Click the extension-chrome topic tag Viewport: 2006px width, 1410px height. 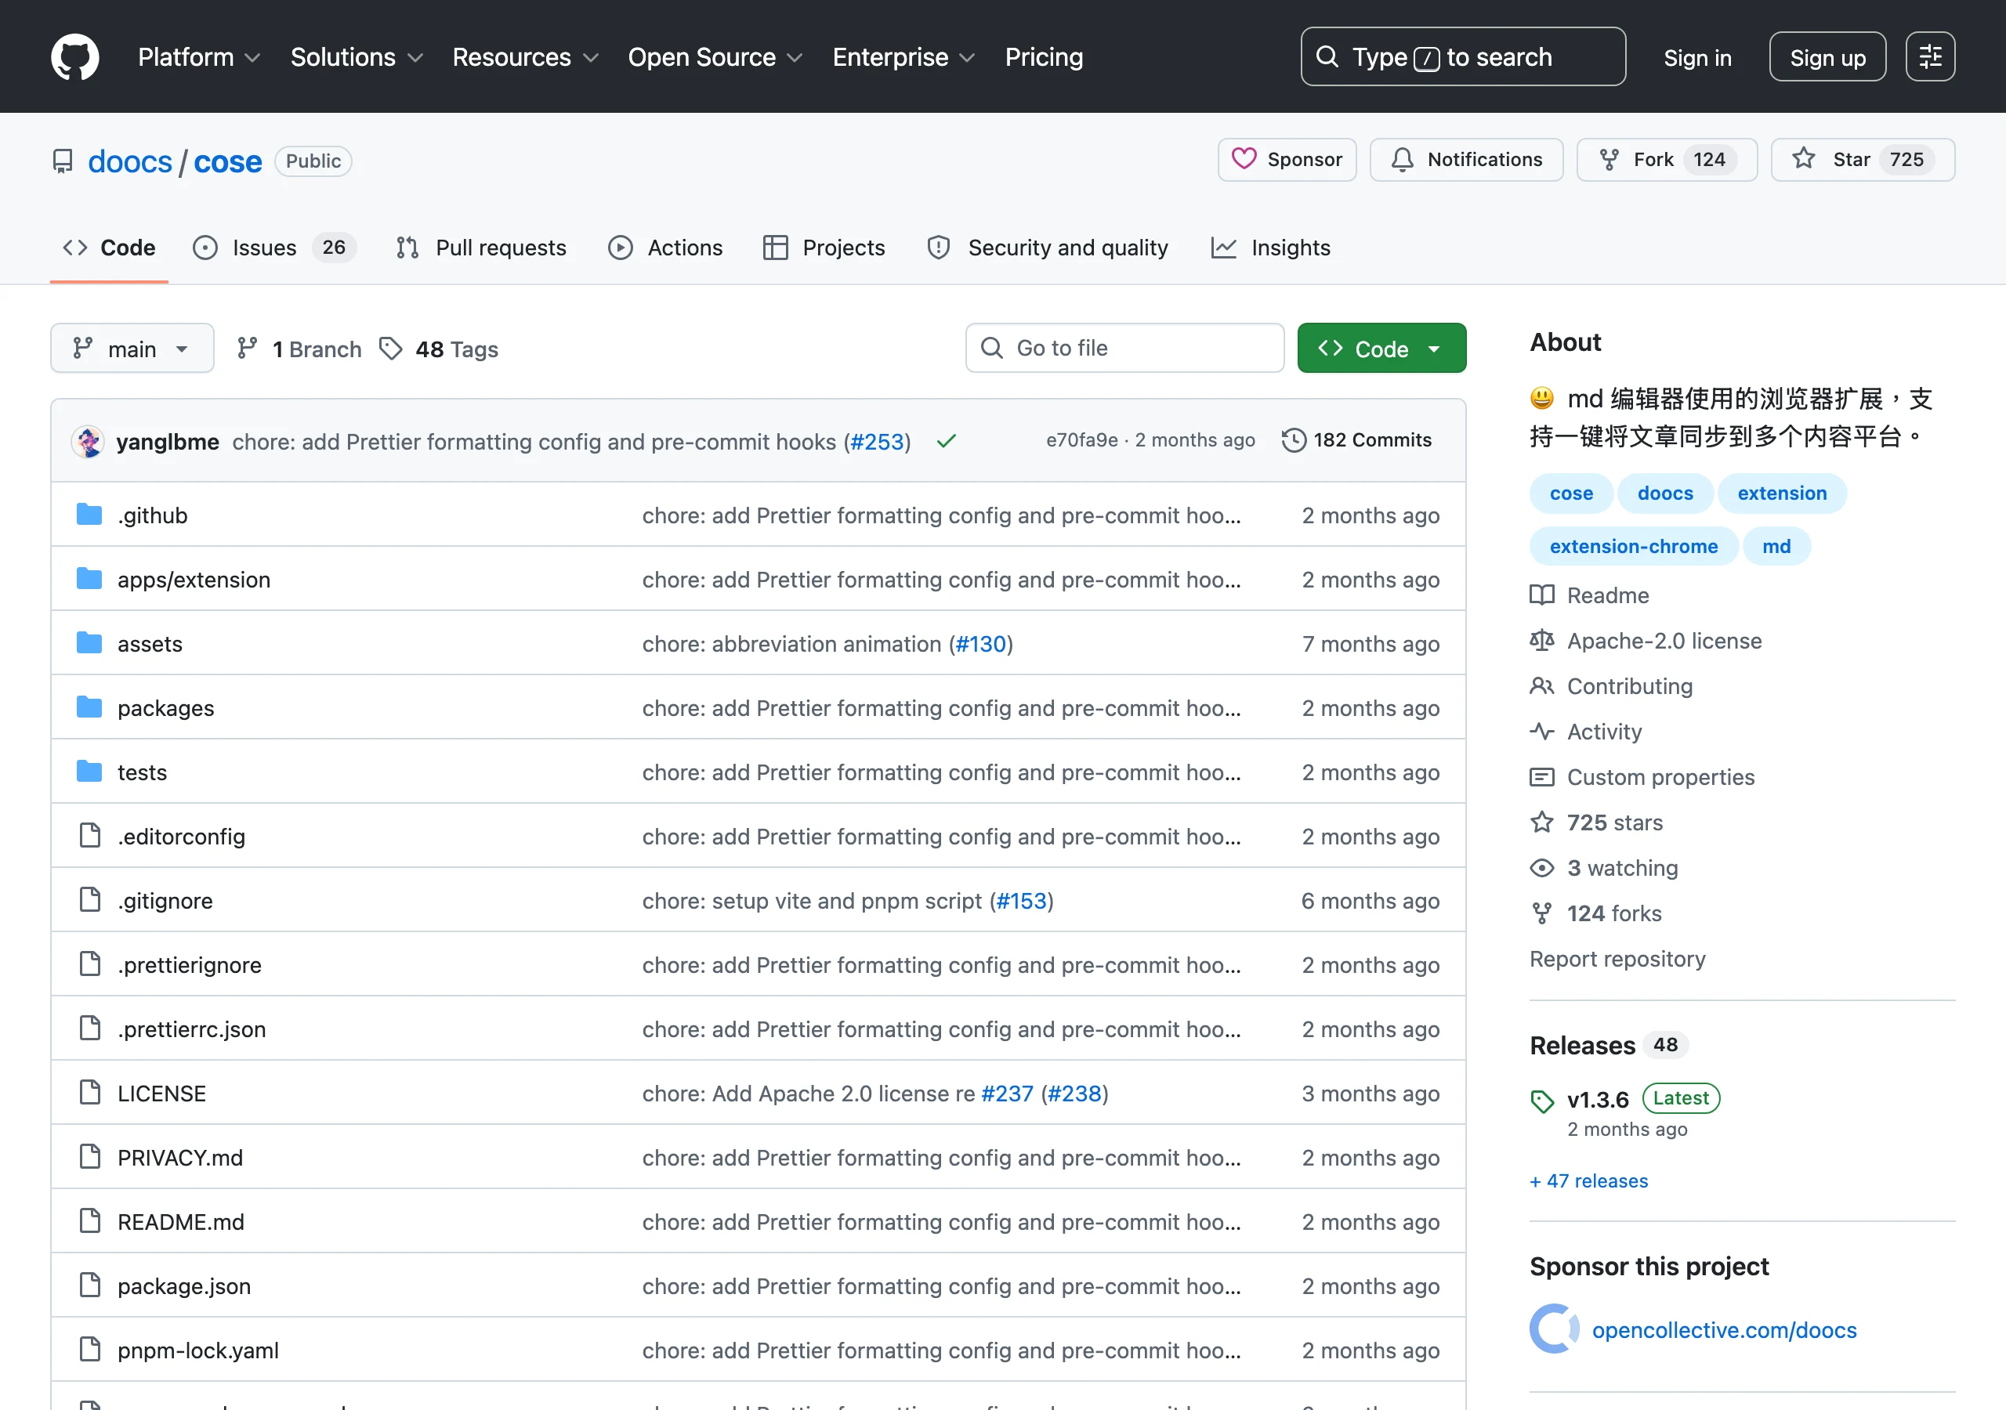(x=1633, y=546)
